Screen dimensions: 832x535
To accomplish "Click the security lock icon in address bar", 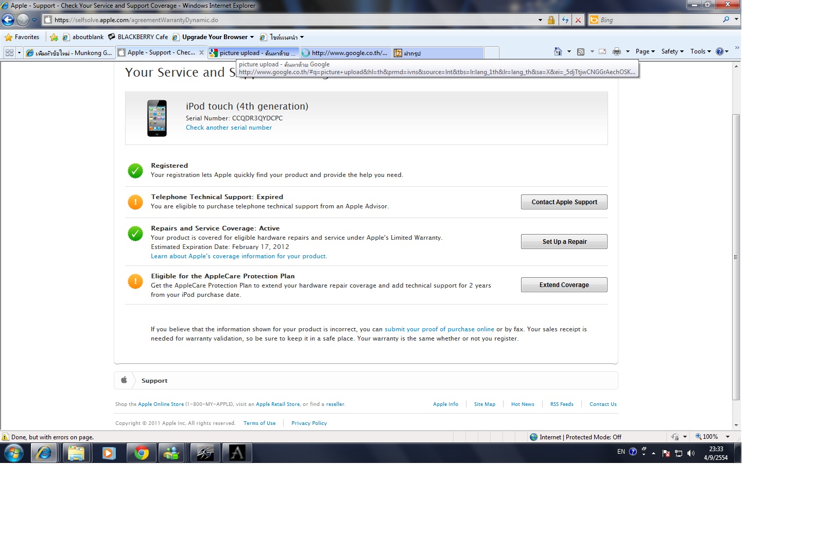I will [551, 20].
